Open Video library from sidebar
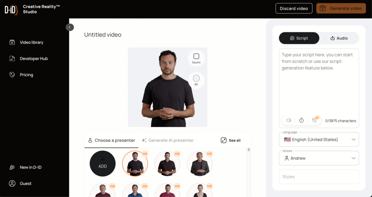The width and height of the screenshot is (372, 197). (x=26, y=43)
